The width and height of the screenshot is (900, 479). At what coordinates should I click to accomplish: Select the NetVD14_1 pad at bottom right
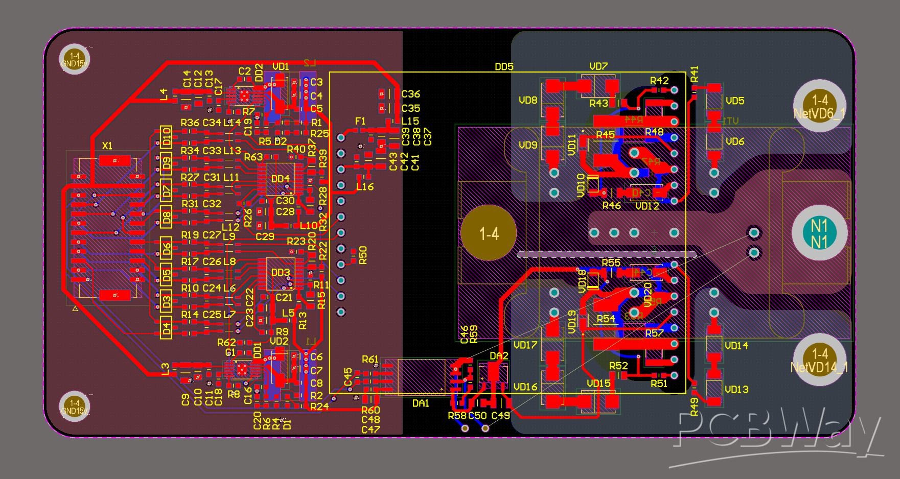820,360
